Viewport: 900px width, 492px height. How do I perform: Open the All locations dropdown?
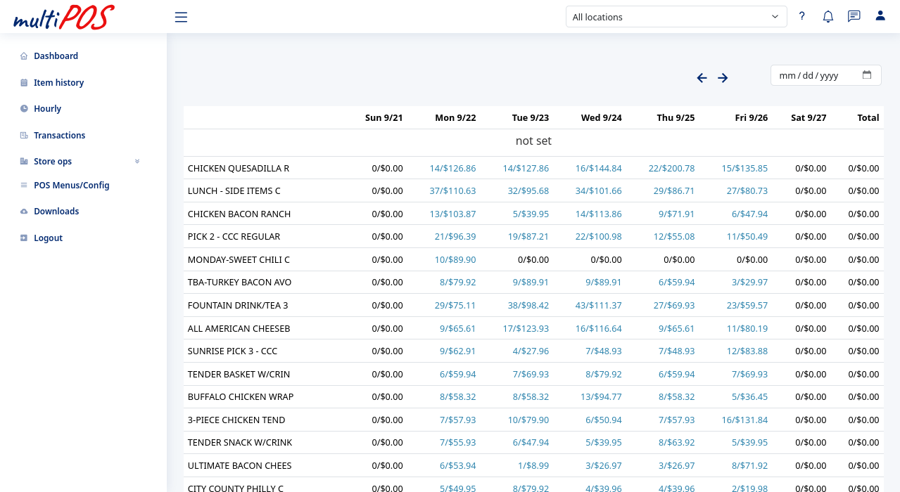(x=676, y=17)
